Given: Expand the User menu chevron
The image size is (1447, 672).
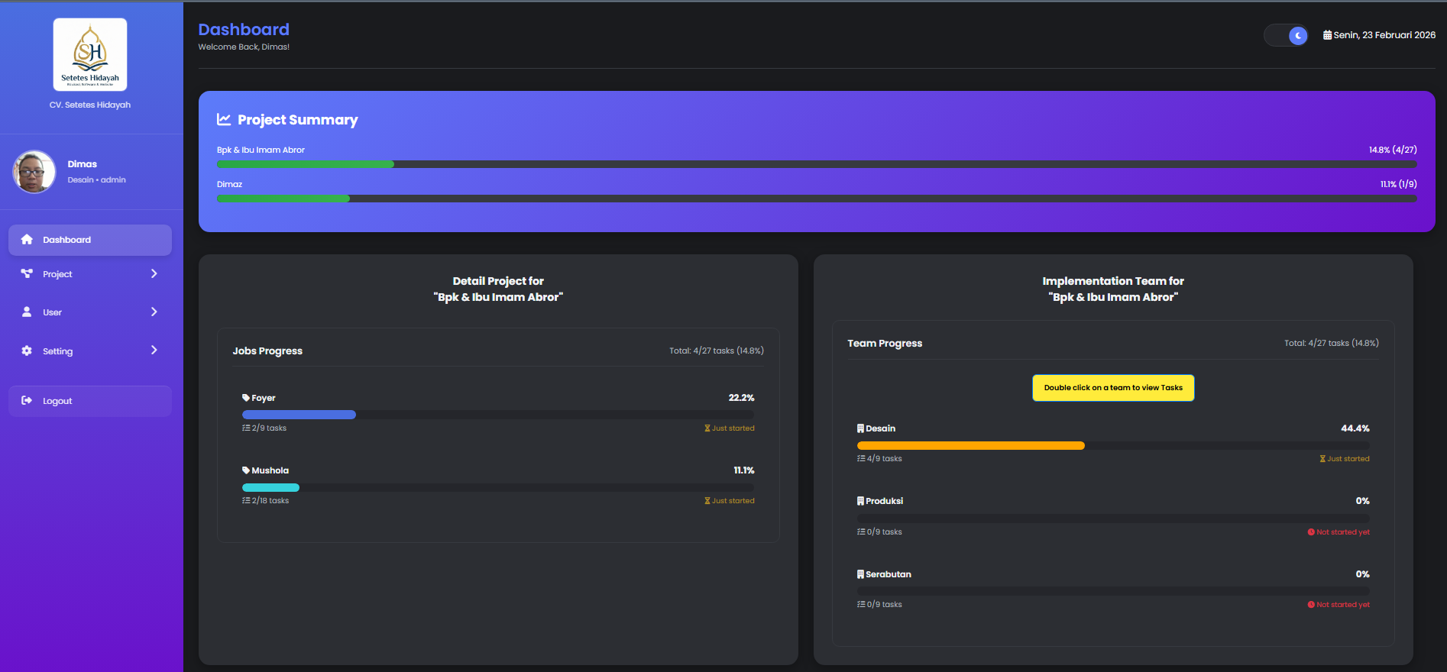Looking at the screenshot, I should point(154,312).
